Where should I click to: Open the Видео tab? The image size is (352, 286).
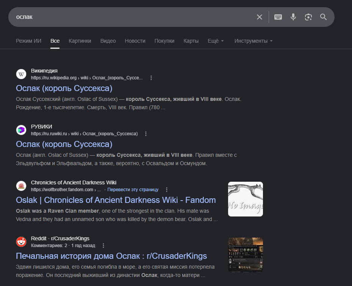pyautogui.click(x=108, y=41)
